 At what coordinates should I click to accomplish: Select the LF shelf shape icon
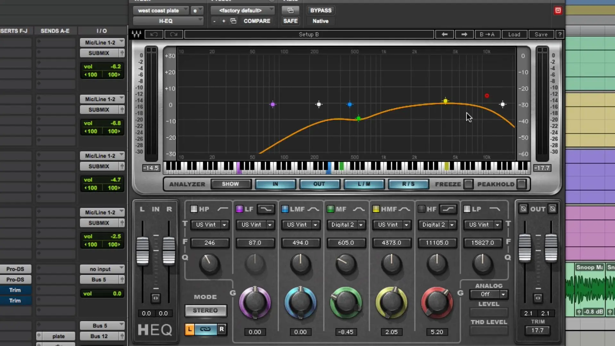pyautogui.click(x=266, y=209)
